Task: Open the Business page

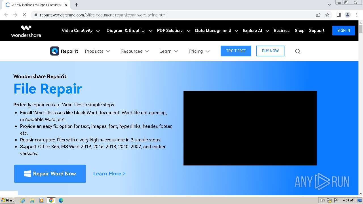Action: coord(282,31)
